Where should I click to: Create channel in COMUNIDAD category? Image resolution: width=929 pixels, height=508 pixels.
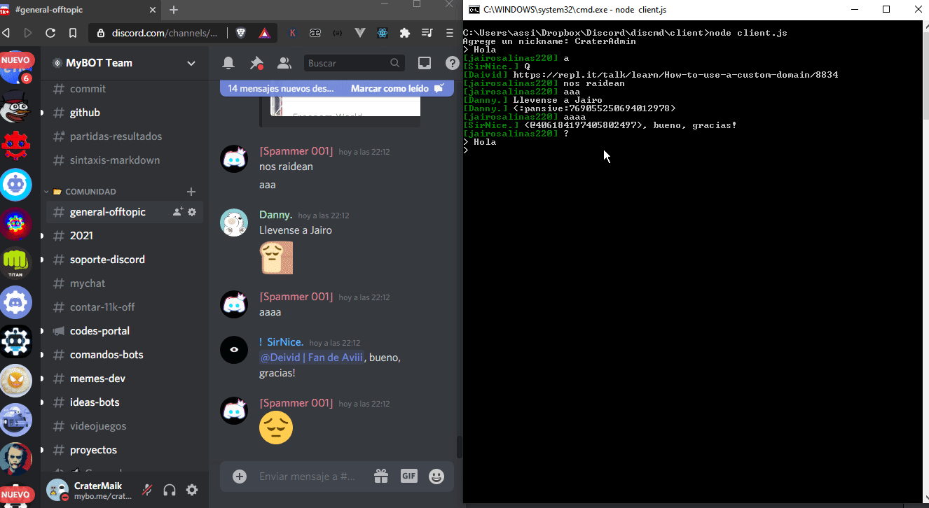191,192
